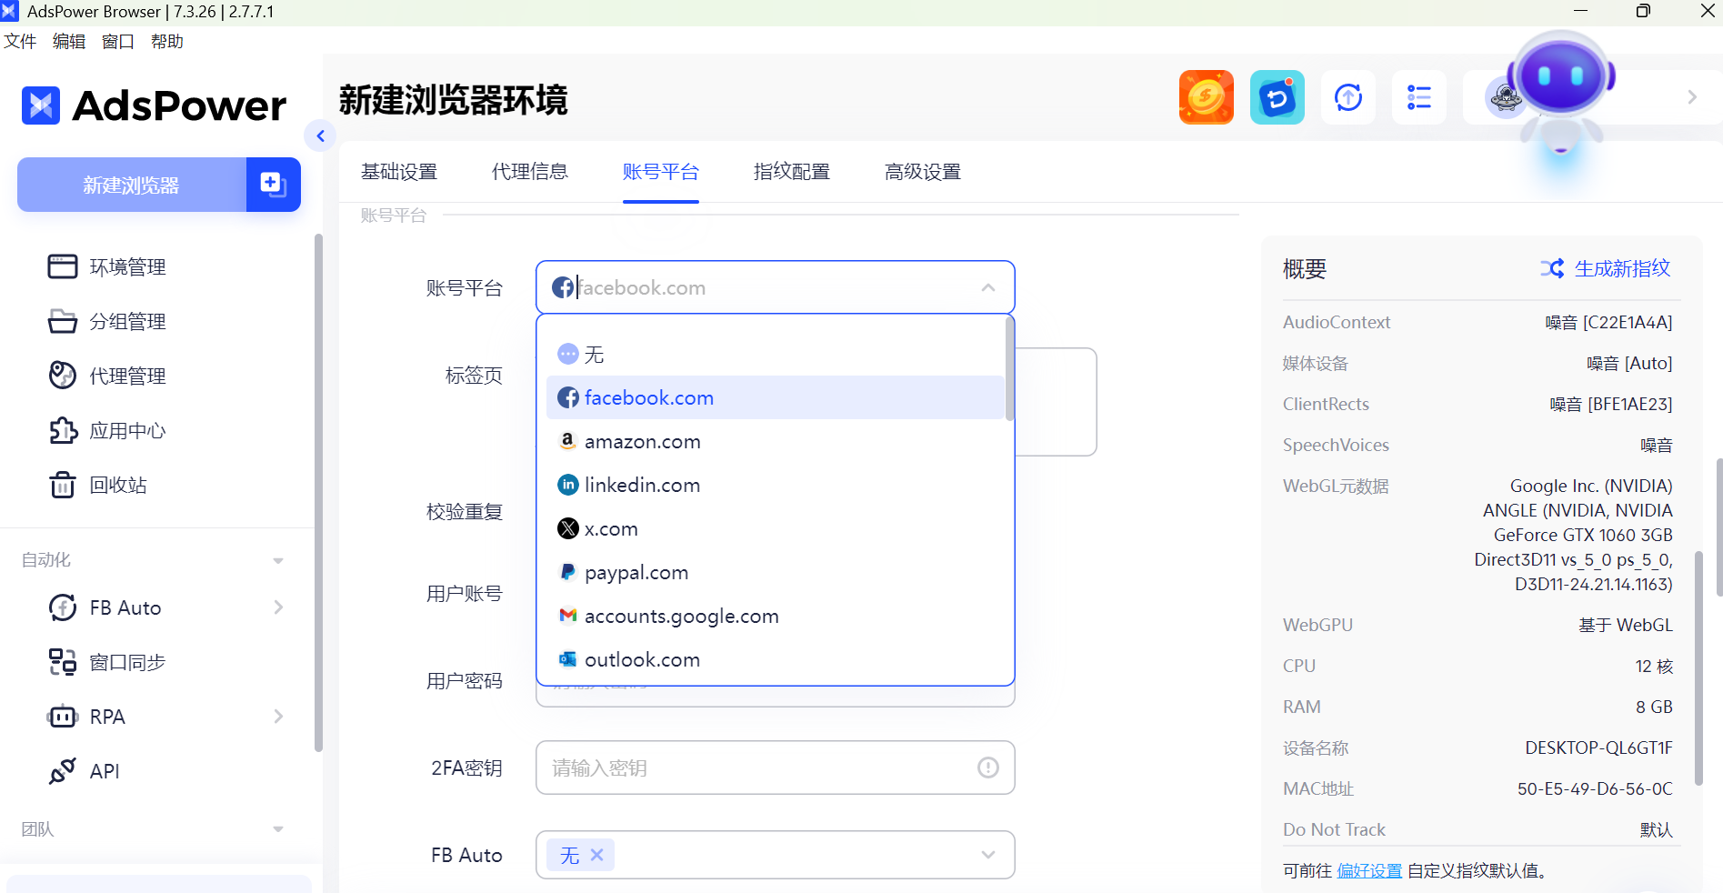This screenshot has height=893, width=1723.
Task: Expand the FB Auto submenu chevron
Action: click(278, 607)
